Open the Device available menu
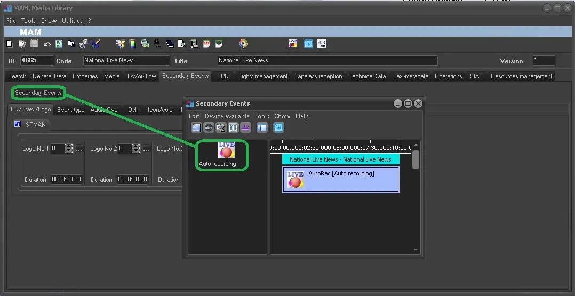This screenshot has height=296, width=575. point(227,116)
